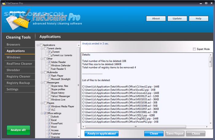Collapse the Other tree node
Viewport: 215px width, 140px height.
[42, 59]
